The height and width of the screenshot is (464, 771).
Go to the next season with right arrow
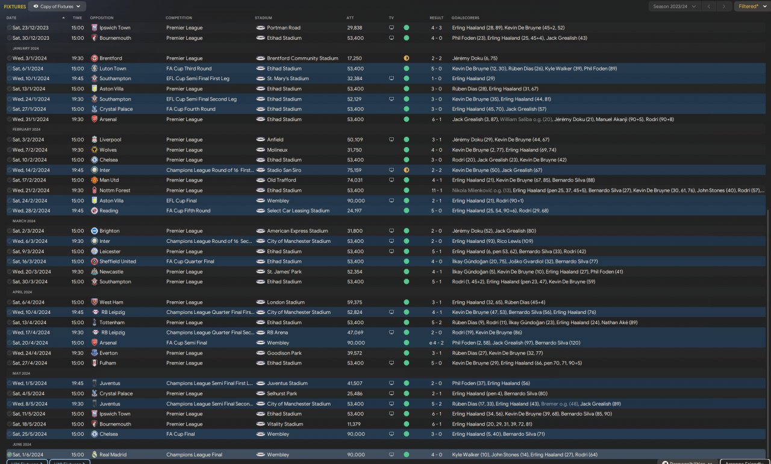pos(724,7)
